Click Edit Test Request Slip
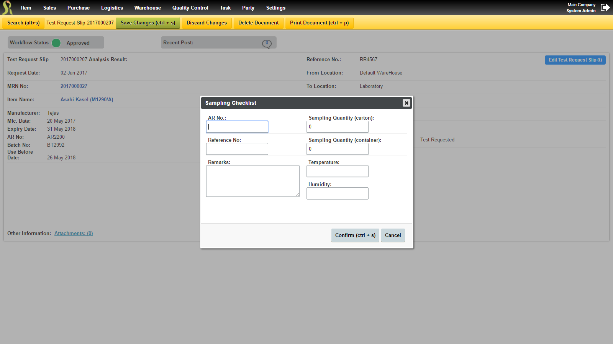This screenshot has height=344, width=613. click(x=575, y=60)
